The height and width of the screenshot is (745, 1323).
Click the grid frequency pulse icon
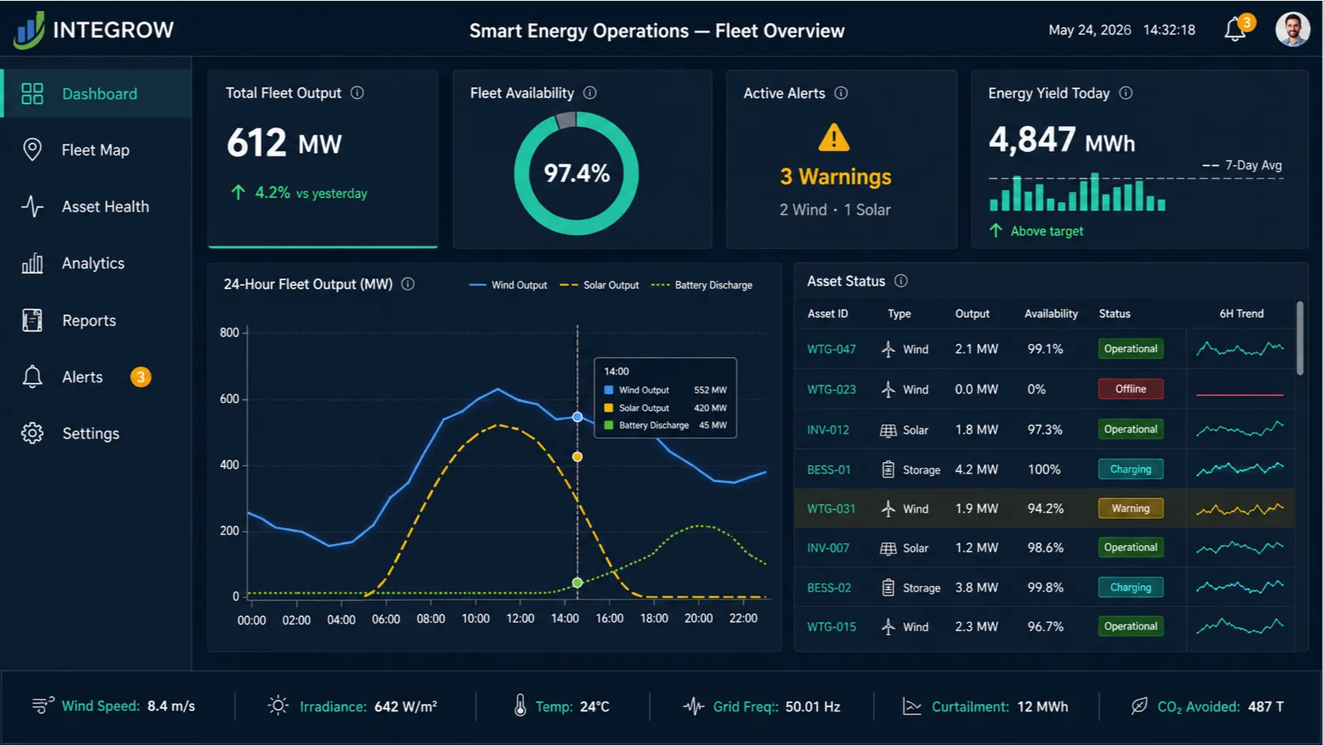[x=694, y=705]
